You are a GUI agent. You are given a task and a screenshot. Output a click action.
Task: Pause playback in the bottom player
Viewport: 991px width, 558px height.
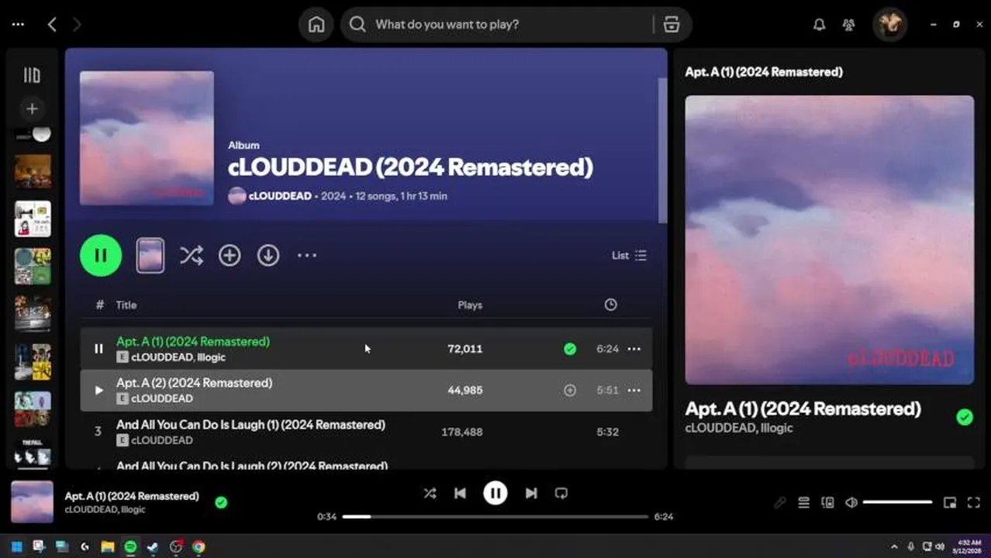(x=495, y=493)
